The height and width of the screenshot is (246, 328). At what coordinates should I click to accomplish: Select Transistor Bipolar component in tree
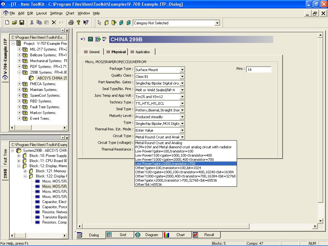coord(54,217)
